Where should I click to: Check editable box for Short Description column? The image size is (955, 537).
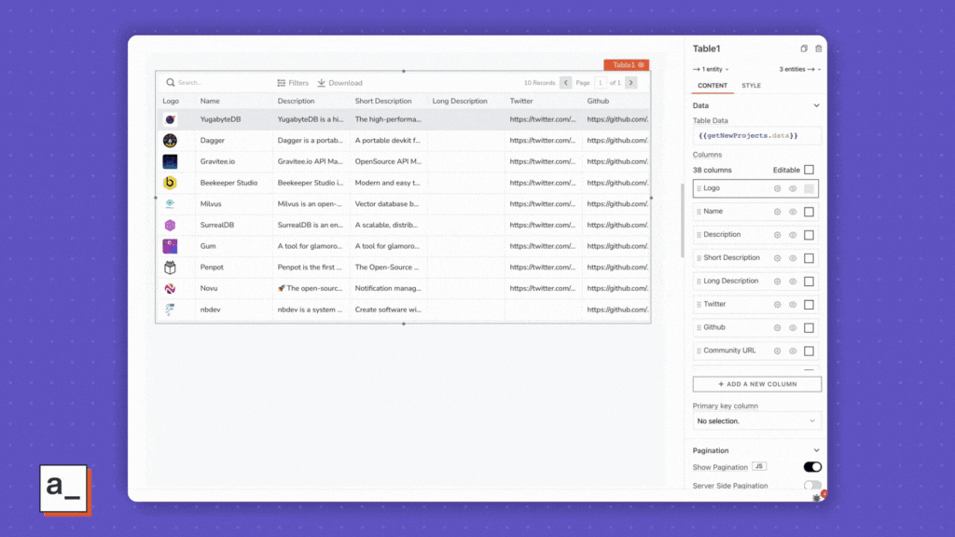pyautogui.click(x=809, y=258)
